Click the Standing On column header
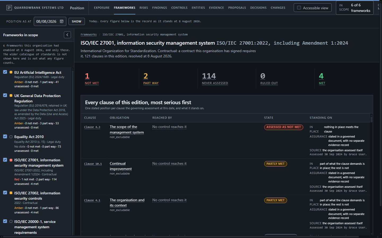Viewport: 382px width, 238px height. (321, 118)
